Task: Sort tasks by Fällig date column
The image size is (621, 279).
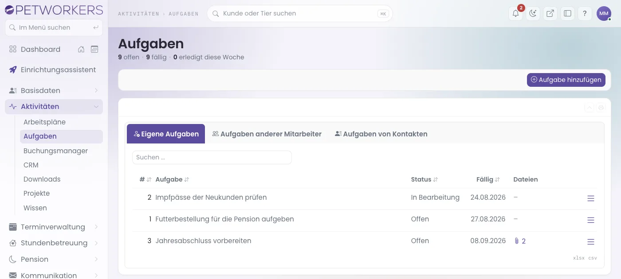Action: tap(488, 179)
